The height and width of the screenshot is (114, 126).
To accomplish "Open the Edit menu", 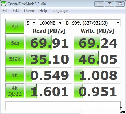I will point(16,11).
